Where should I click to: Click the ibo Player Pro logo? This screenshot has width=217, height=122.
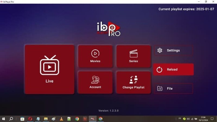(x=108, y=29)
